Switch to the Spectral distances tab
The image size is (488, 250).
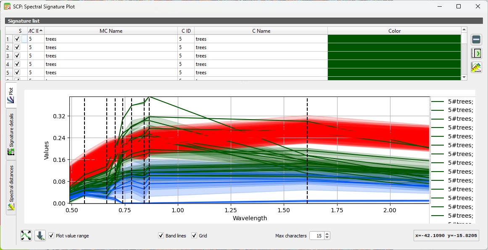pos(11,187)
